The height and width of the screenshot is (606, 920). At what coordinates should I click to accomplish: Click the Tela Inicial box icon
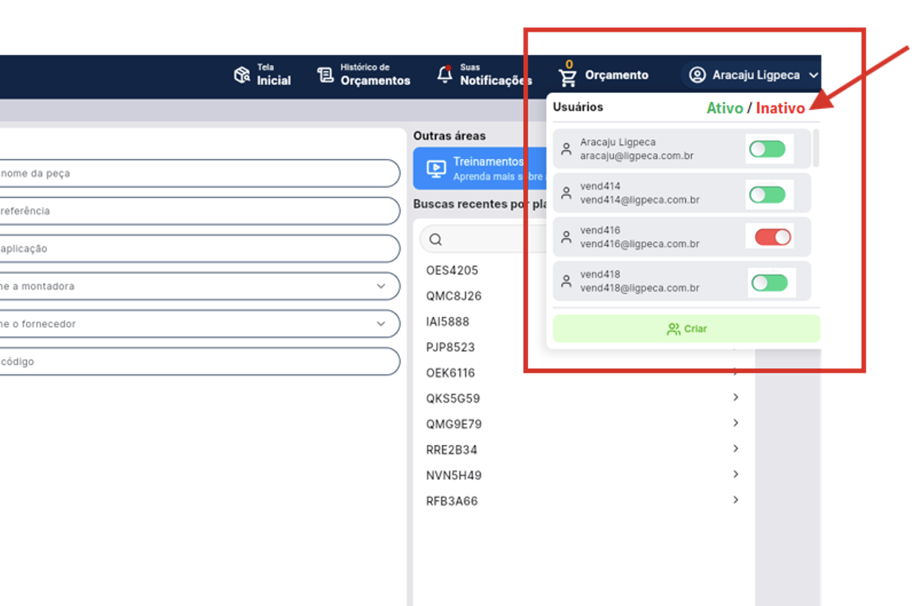coord(242,75)
